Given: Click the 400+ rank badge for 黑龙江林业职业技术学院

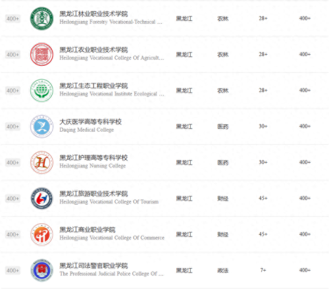Looking at the screenshot, I should coord(13,18).
